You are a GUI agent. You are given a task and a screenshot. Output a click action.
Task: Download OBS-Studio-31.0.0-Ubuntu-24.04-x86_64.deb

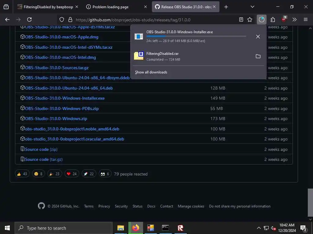pos(69,88)
